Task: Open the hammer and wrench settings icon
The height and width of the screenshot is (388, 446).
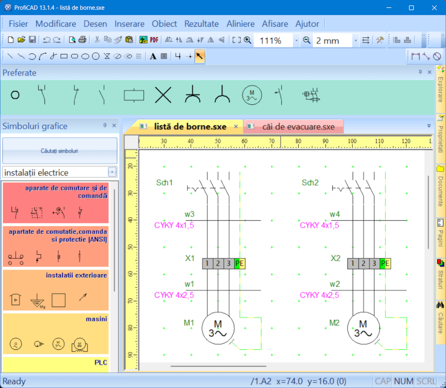Action: [380, 40]
